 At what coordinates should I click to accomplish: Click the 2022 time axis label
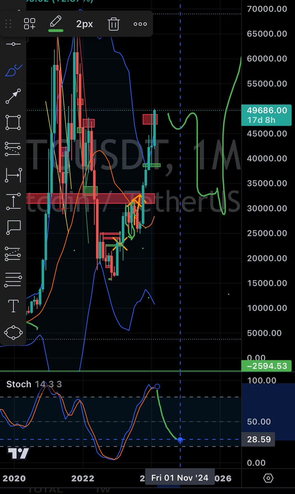[83, 478]
